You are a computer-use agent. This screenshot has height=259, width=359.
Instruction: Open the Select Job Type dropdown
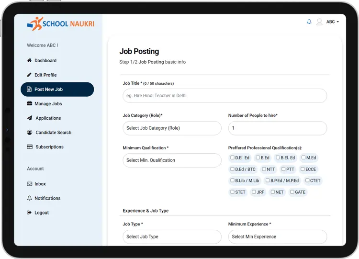pos(172,236)
